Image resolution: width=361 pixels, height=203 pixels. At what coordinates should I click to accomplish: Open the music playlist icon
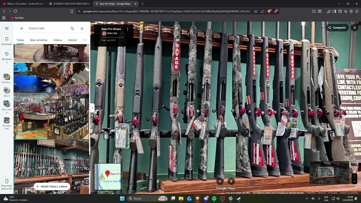pos(329,11)
